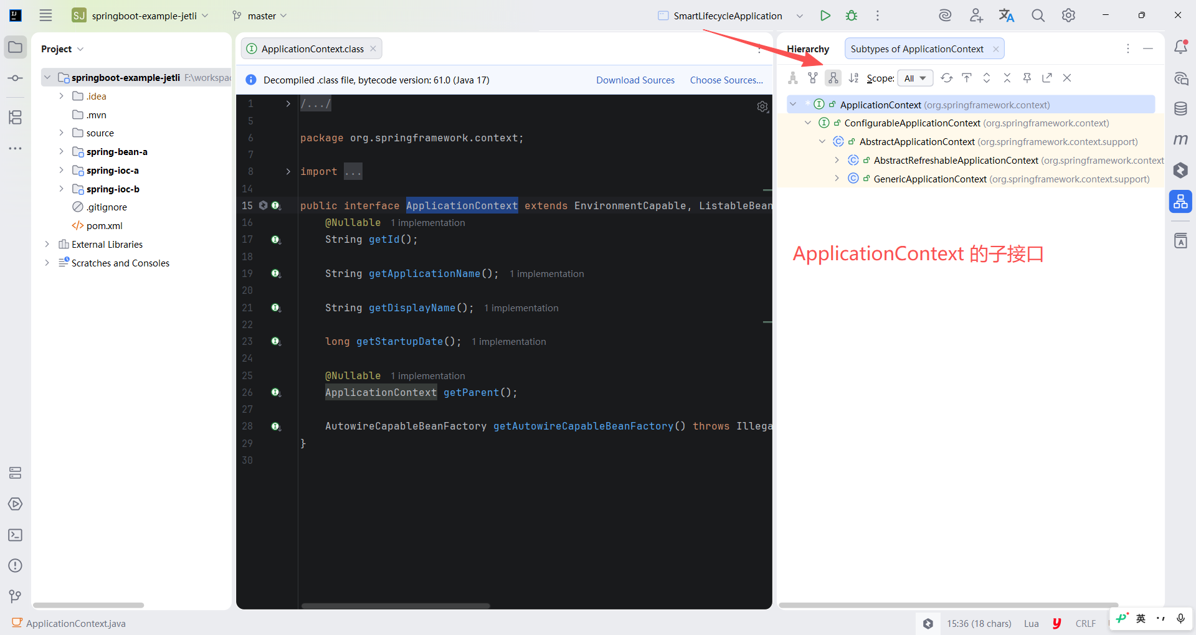Close the ApplicationContext.class editor tab
This screenshot has height=635, width=1196.
[x=373, y=49]
